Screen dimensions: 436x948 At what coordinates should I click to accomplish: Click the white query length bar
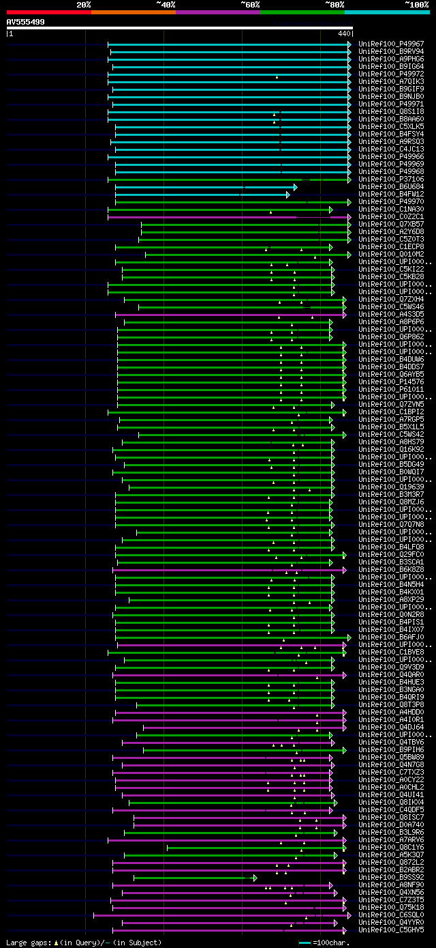click(180, 28)
